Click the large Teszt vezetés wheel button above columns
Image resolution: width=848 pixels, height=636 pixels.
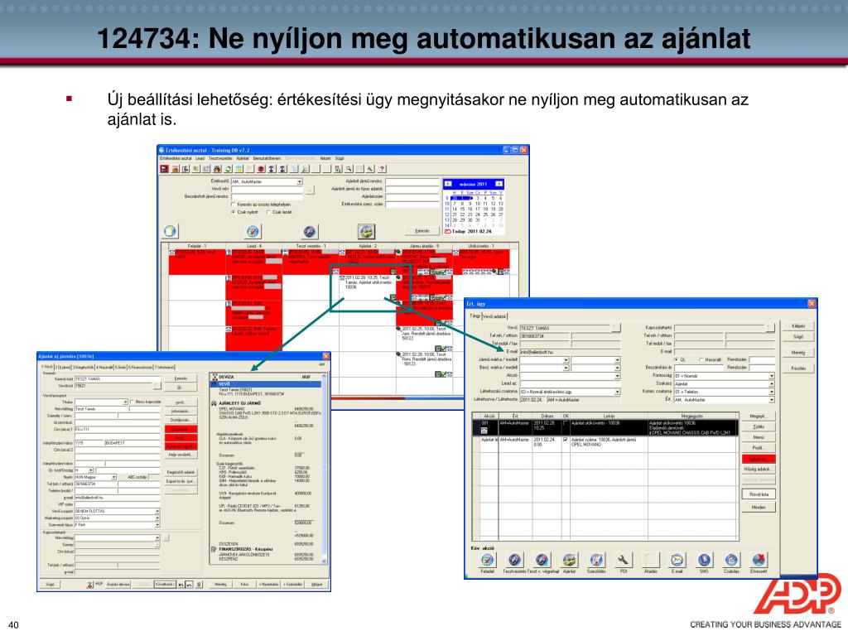click(310, 232)
